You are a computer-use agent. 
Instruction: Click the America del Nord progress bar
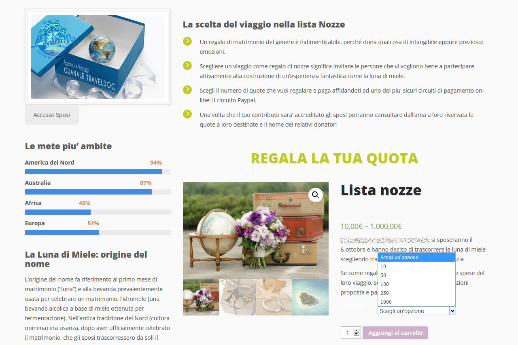point(98,172)
